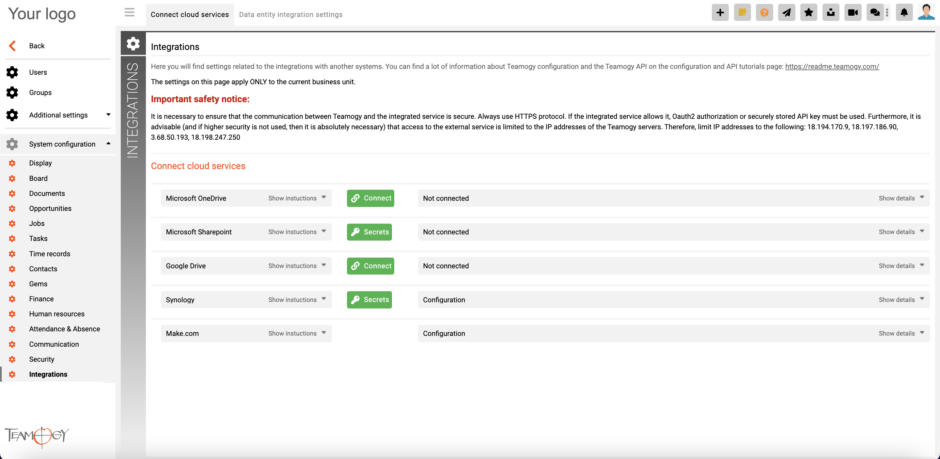Click orange gear beside Security
The height and width of the screenshot is (459, 940).
[x=12, y=359]
